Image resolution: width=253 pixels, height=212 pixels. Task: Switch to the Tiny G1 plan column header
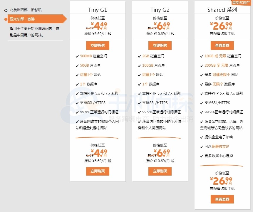tap(98, 10)
